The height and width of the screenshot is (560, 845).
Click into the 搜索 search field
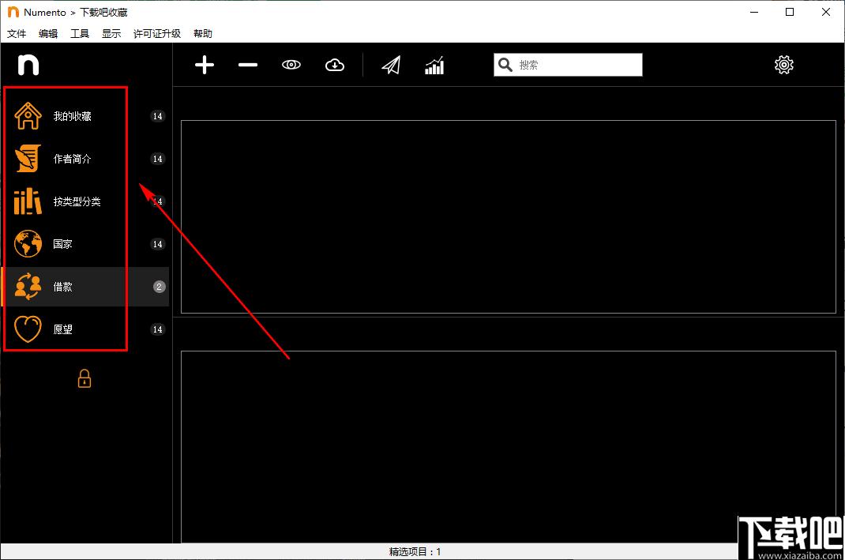tap(568, 65)
